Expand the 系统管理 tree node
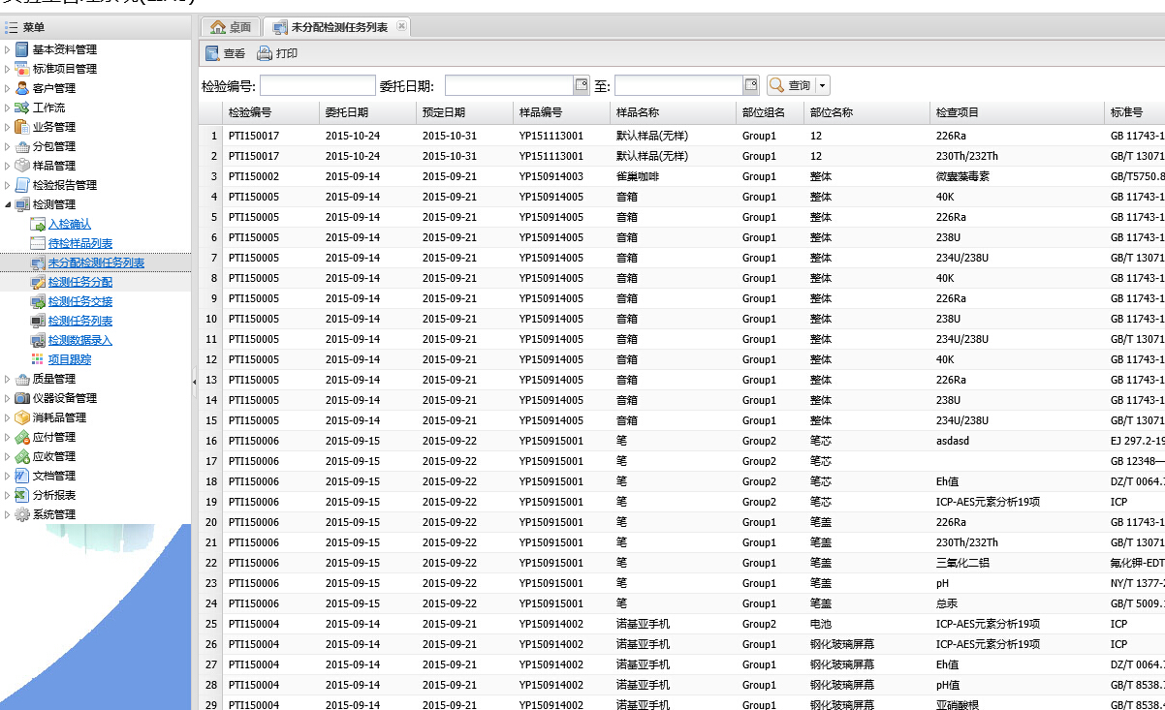The width and height of the screenshot is (1165, 710). click(9, 514)
